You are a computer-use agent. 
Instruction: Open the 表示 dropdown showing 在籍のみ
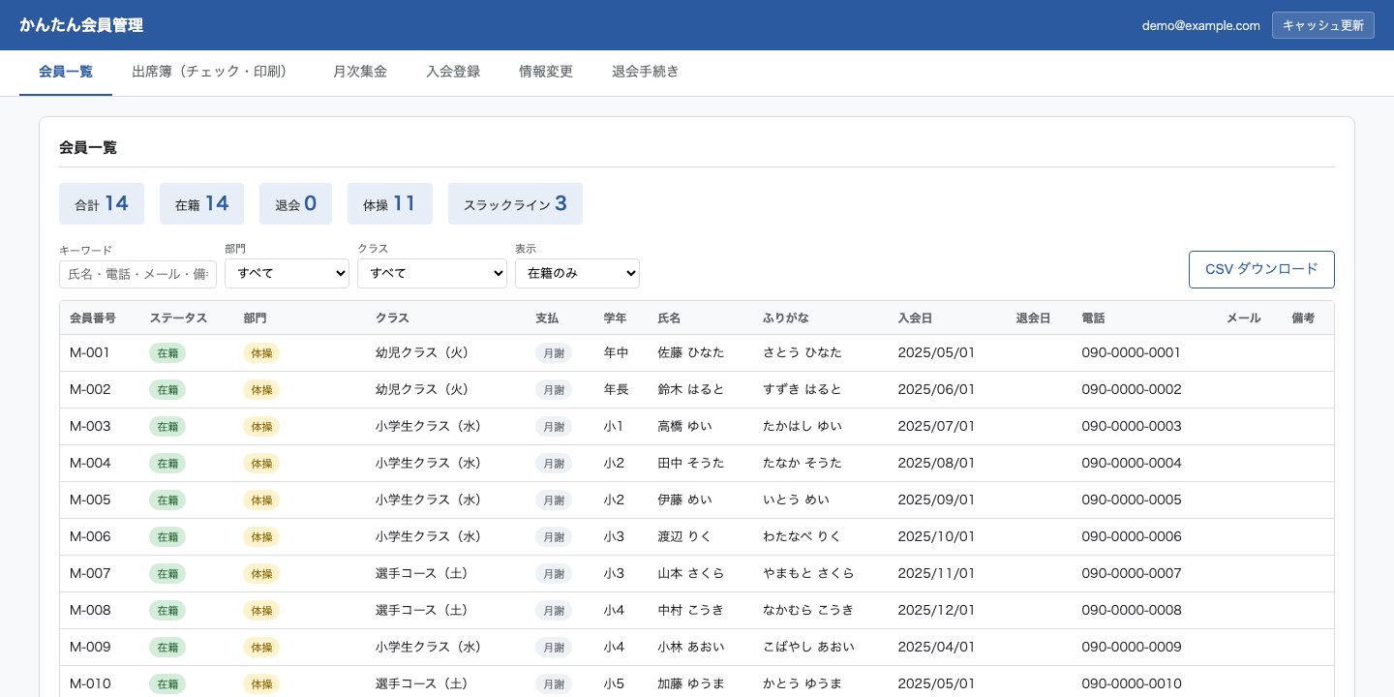[x=577, y=273]
